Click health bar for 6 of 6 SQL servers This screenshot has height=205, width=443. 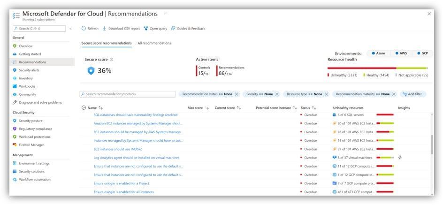point(385,114)
